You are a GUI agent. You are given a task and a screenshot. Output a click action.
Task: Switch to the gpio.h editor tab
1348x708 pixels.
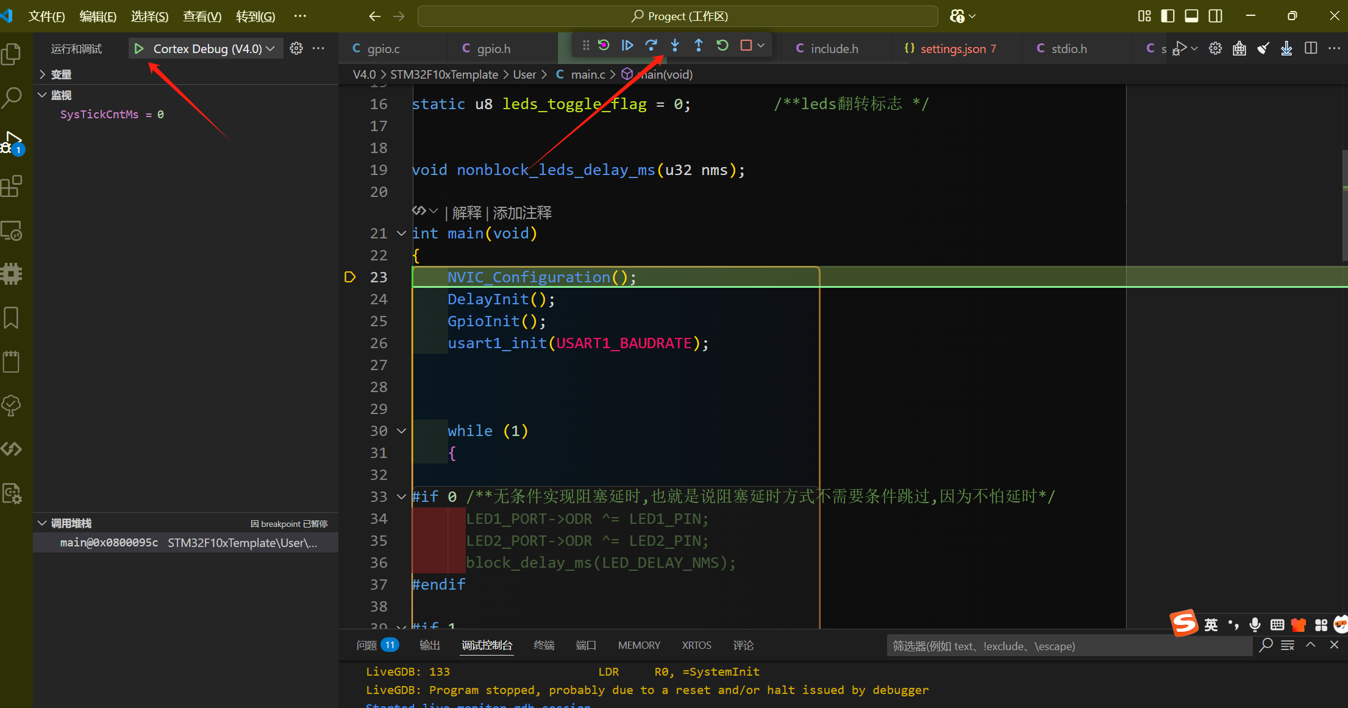click(494, 48)
